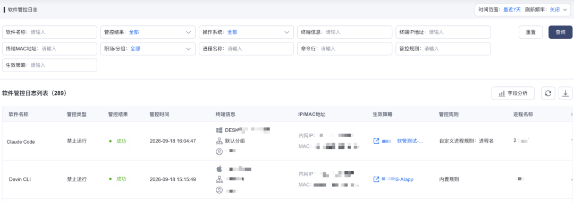Click Apple logo icon in Devin CLI row

click(x=220, y=169)
